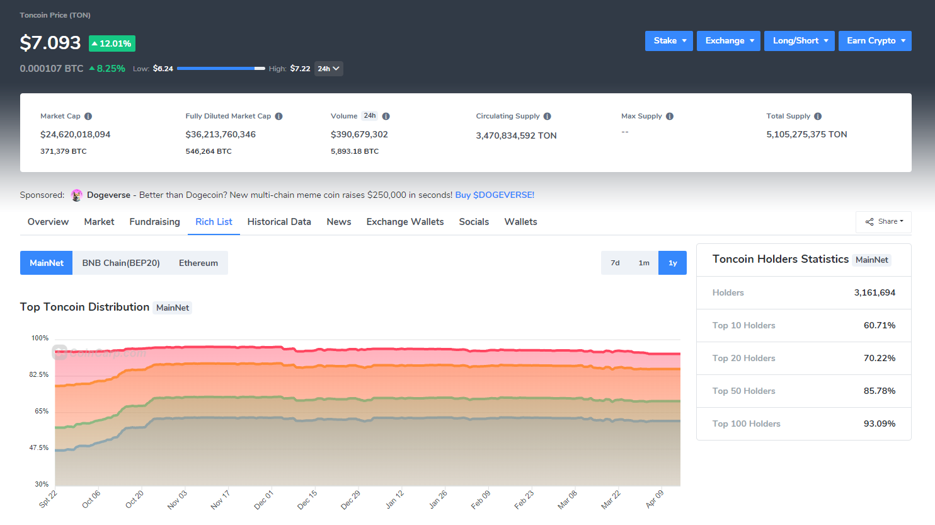Click the Dogeverse sponsor name
This screenshot has width=935, height=525.
point(108,195)
